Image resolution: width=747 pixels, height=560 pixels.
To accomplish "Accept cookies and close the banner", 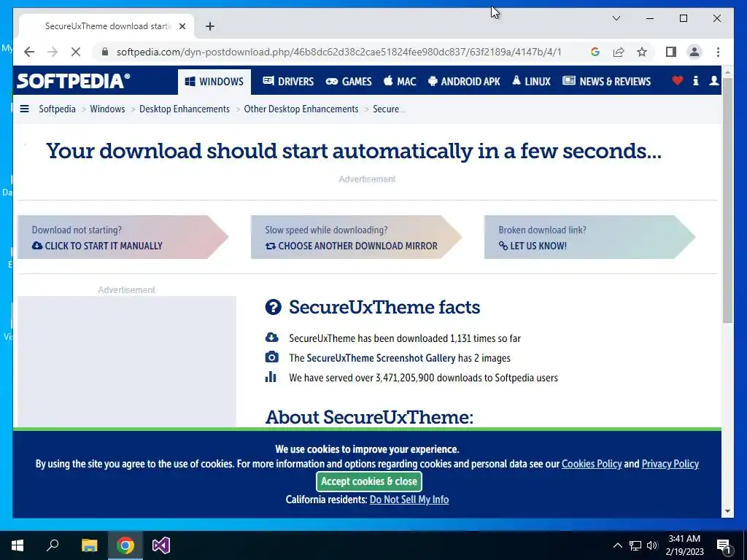I will click(369, 481).
